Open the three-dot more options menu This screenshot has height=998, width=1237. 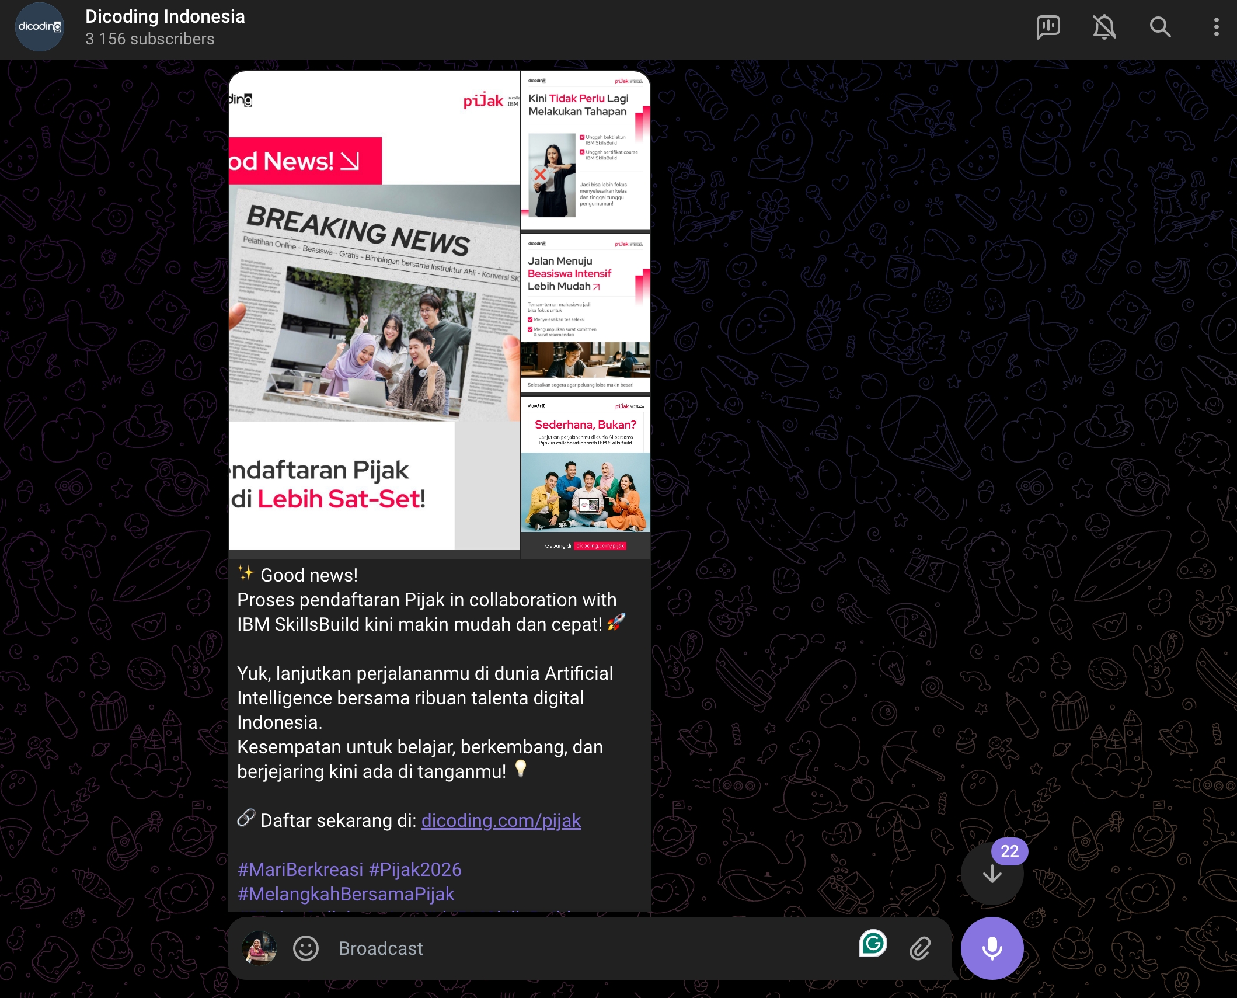(1216, 27)
